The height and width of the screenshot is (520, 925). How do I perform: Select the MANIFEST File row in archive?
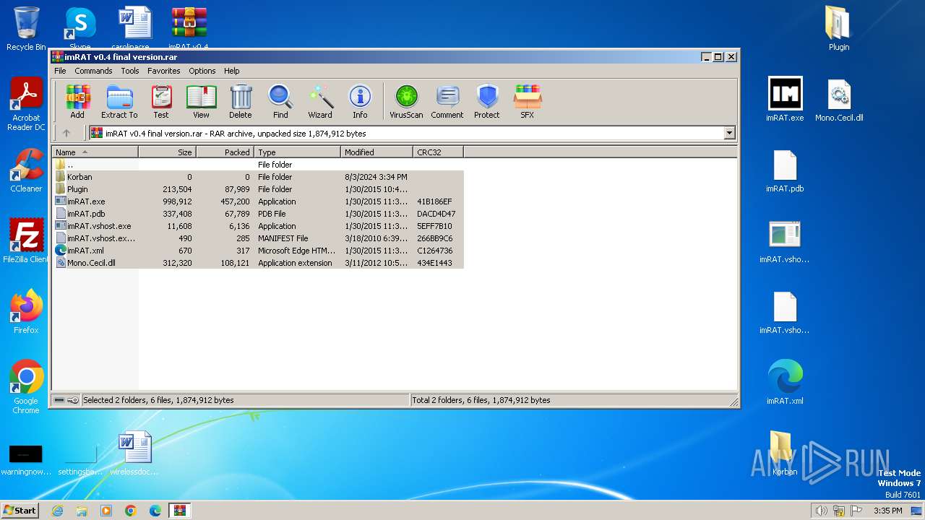click(259, 238)
